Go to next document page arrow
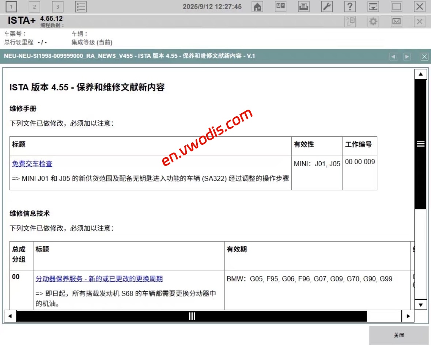Viewport: 431px width, 345px height. point(407,57)
